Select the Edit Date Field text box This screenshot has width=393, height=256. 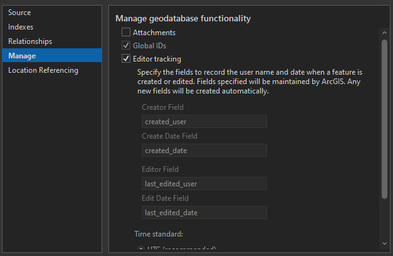tap(204, 212)
